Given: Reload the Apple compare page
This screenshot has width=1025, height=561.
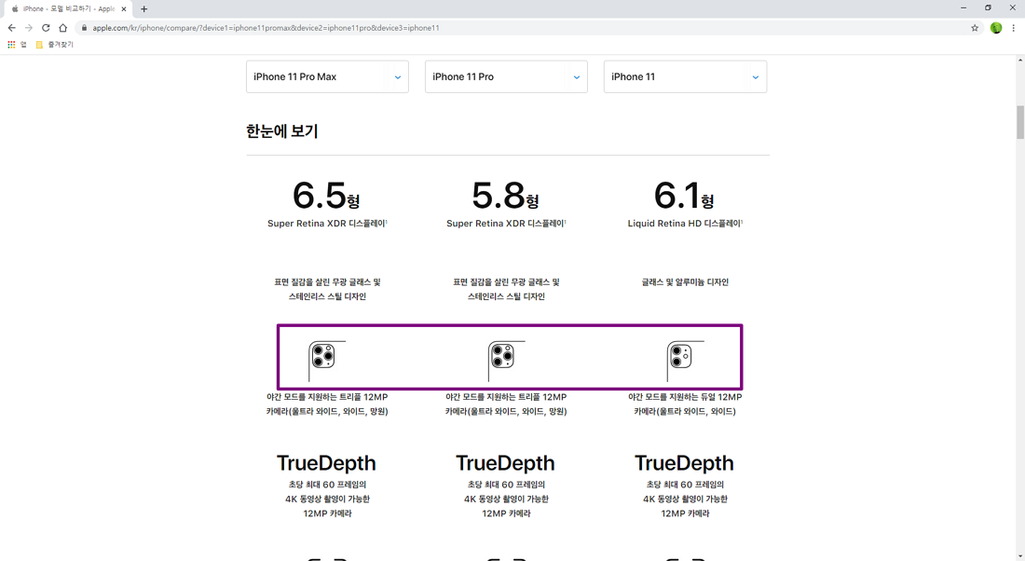Looking at the screenshot, I should coord(46,27).
